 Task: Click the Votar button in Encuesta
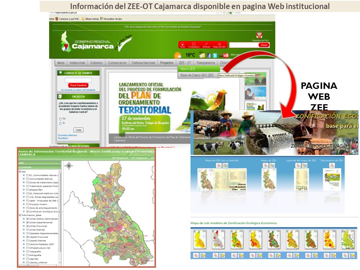(78, 130)
